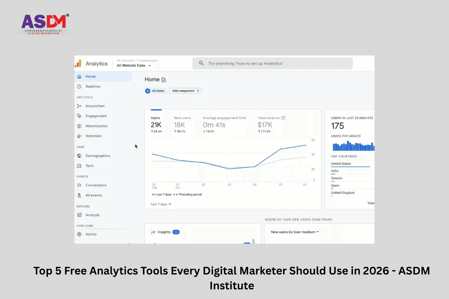Click the United Kingdom country row
Screen dimensions: 449x299
coord(353,193)
